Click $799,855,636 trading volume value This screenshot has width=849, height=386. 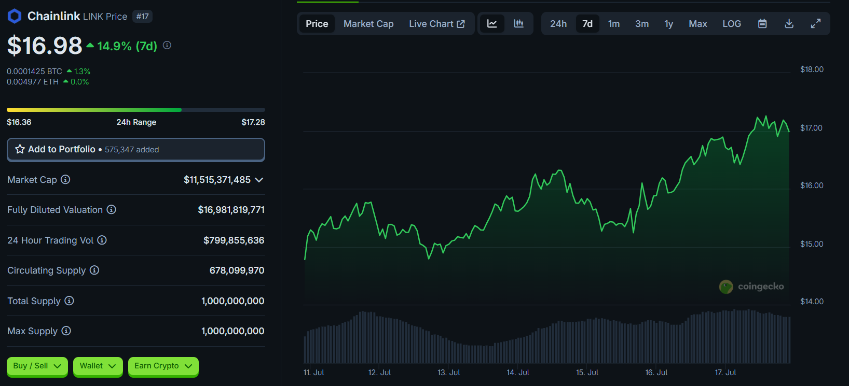[x=234, y=240]
